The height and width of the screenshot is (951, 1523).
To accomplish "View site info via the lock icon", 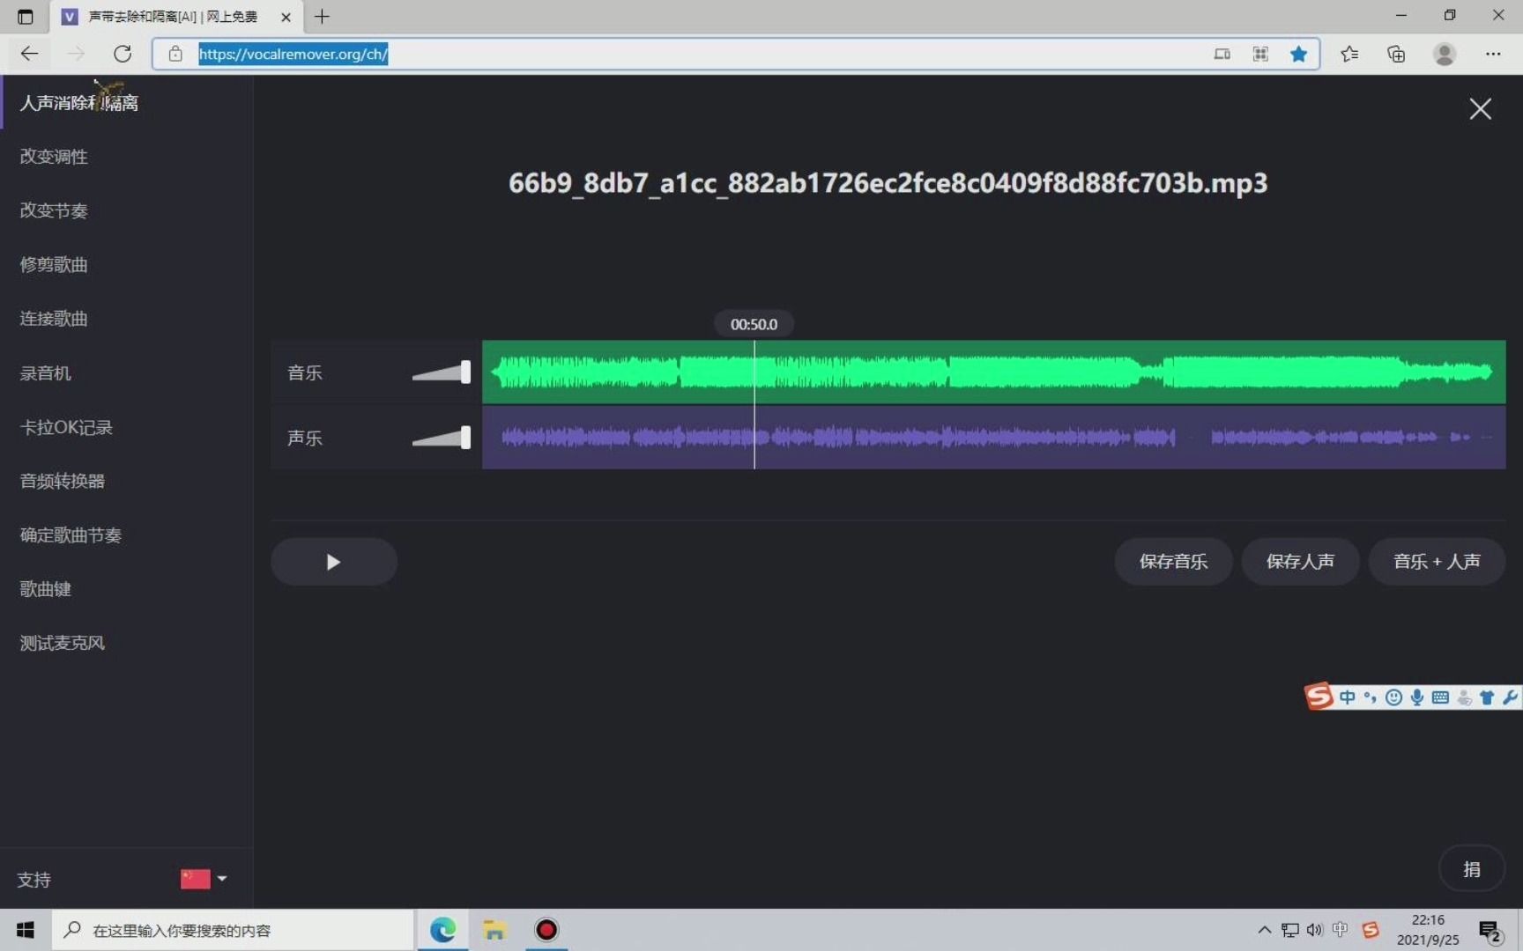I will pyautogui.click(x=175, y=54).
